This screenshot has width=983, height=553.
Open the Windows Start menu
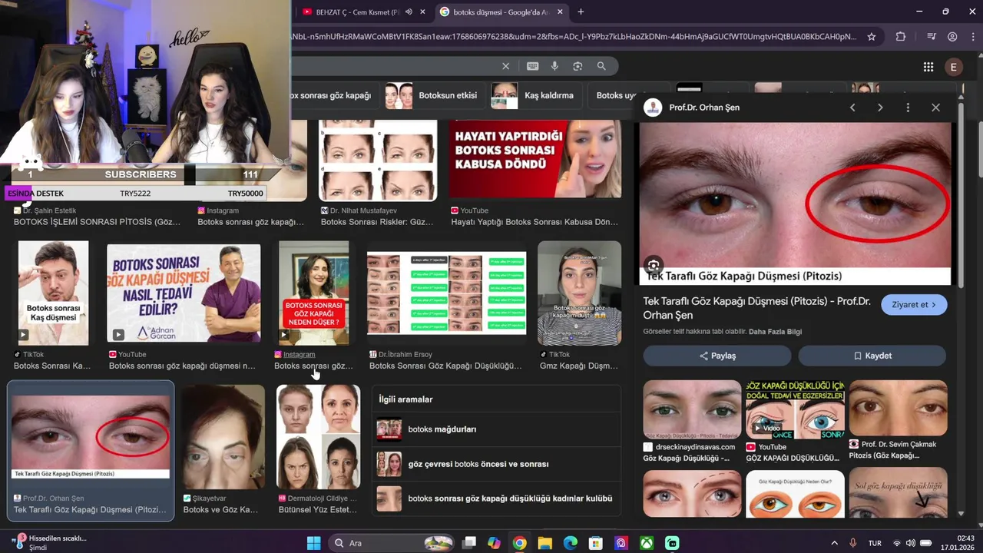(x=314, y=543)
